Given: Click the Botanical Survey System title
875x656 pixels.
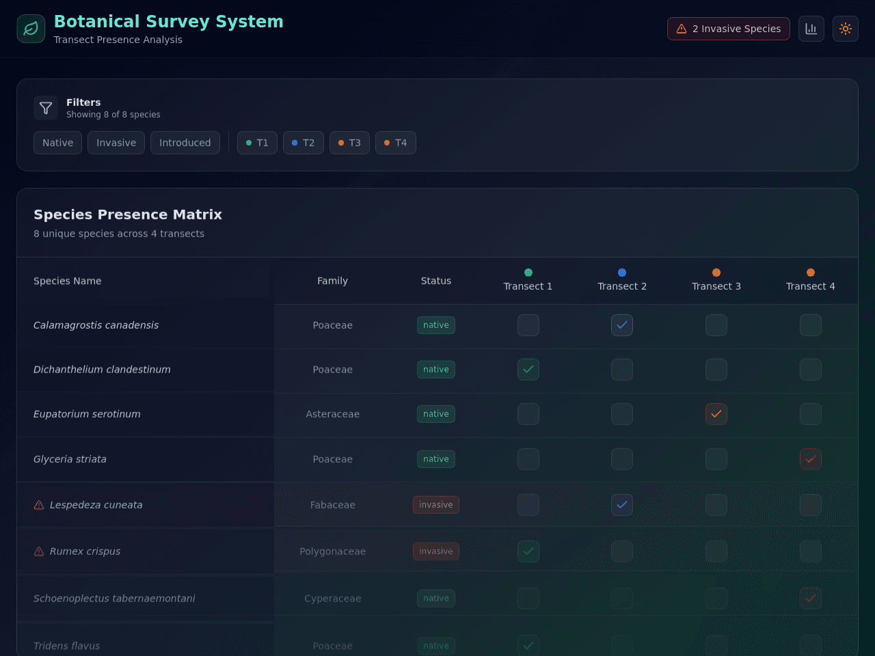Looking at the screenshot, I should pos(169,22).
